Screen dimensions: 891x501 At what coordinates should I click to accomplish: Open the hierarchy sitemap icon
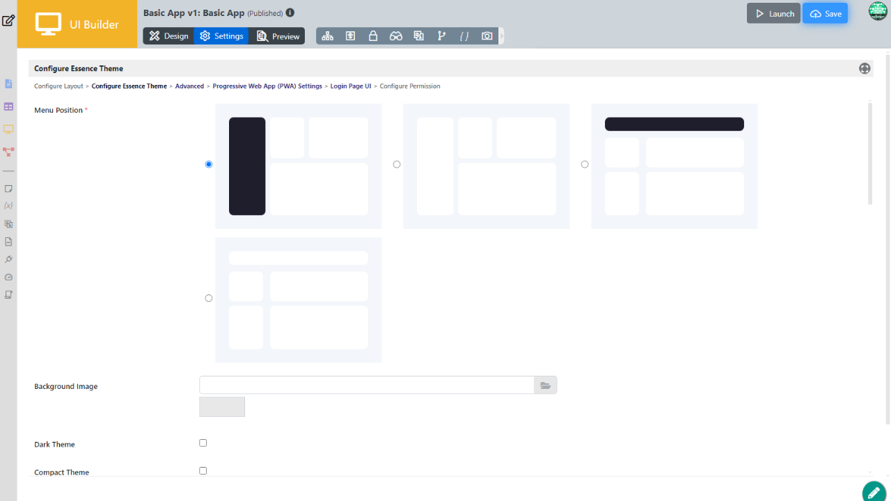[x=327, y=36]
